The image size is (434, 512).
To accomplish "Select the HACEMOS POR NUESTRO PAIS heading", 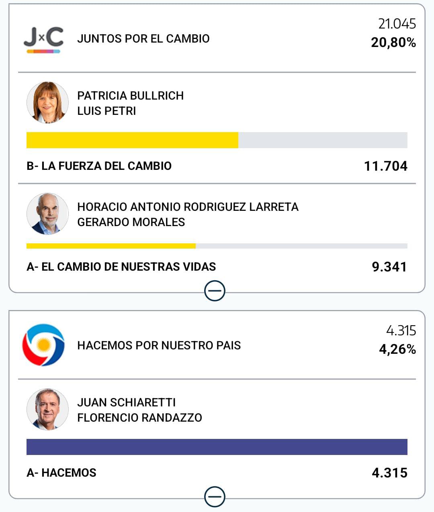I will pos(159,345).
